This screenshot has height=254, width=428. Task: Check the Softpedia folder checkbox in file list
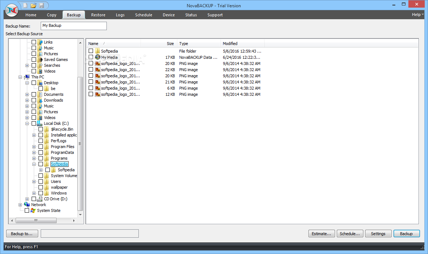click(x=91, y=51)
